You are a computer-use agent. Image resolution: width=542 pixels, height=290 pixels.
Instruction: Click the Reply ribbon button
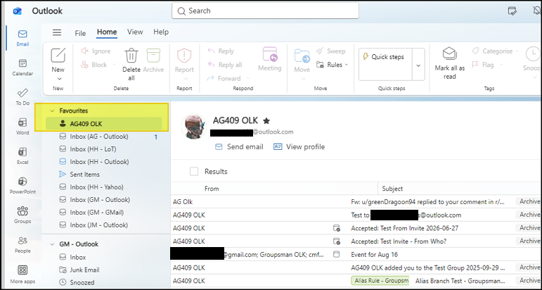coord(221,51)
